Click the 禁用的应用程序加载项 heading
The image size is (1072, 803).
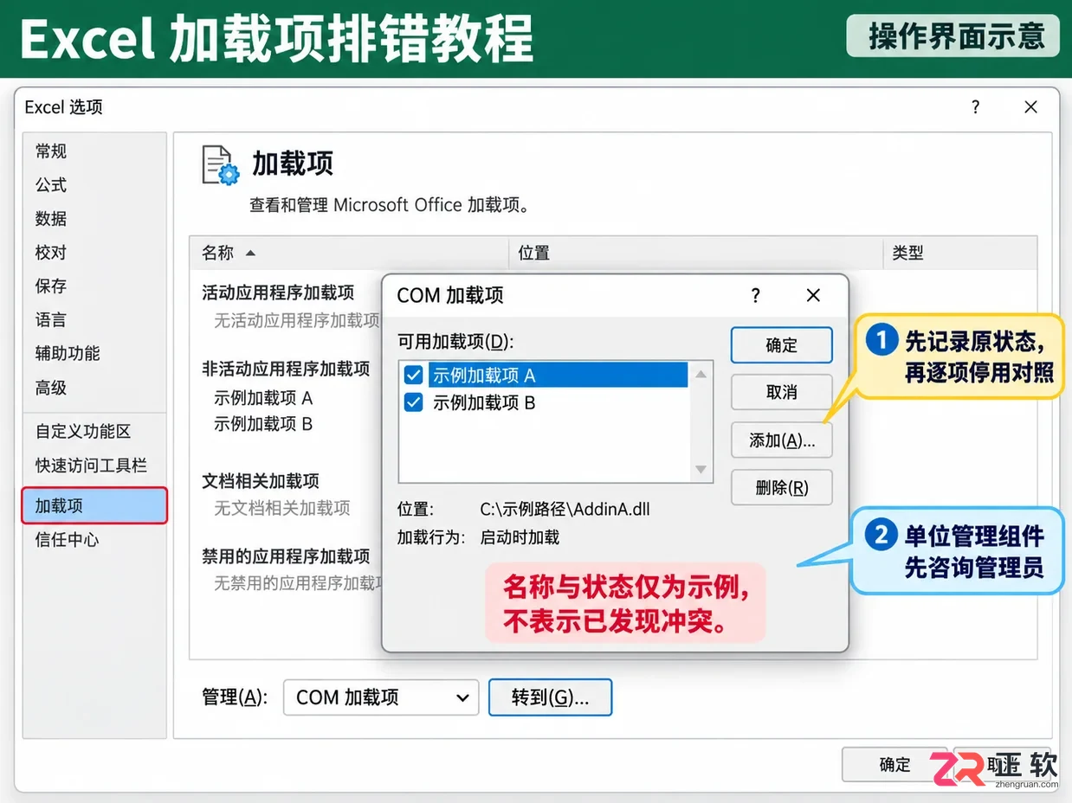click(286, 556)
